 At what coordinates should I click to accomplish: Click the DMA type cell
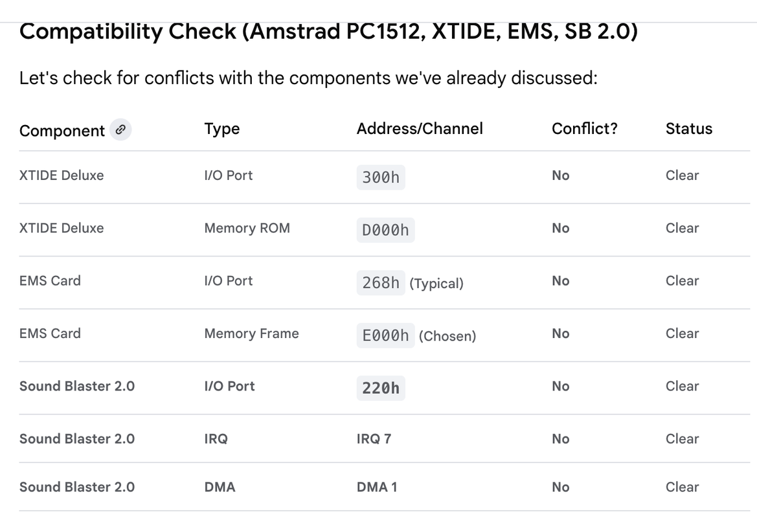(220, 488)
